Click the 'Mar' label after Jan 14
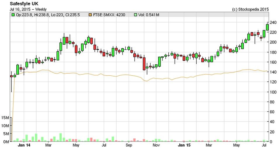 click(49, 145)
